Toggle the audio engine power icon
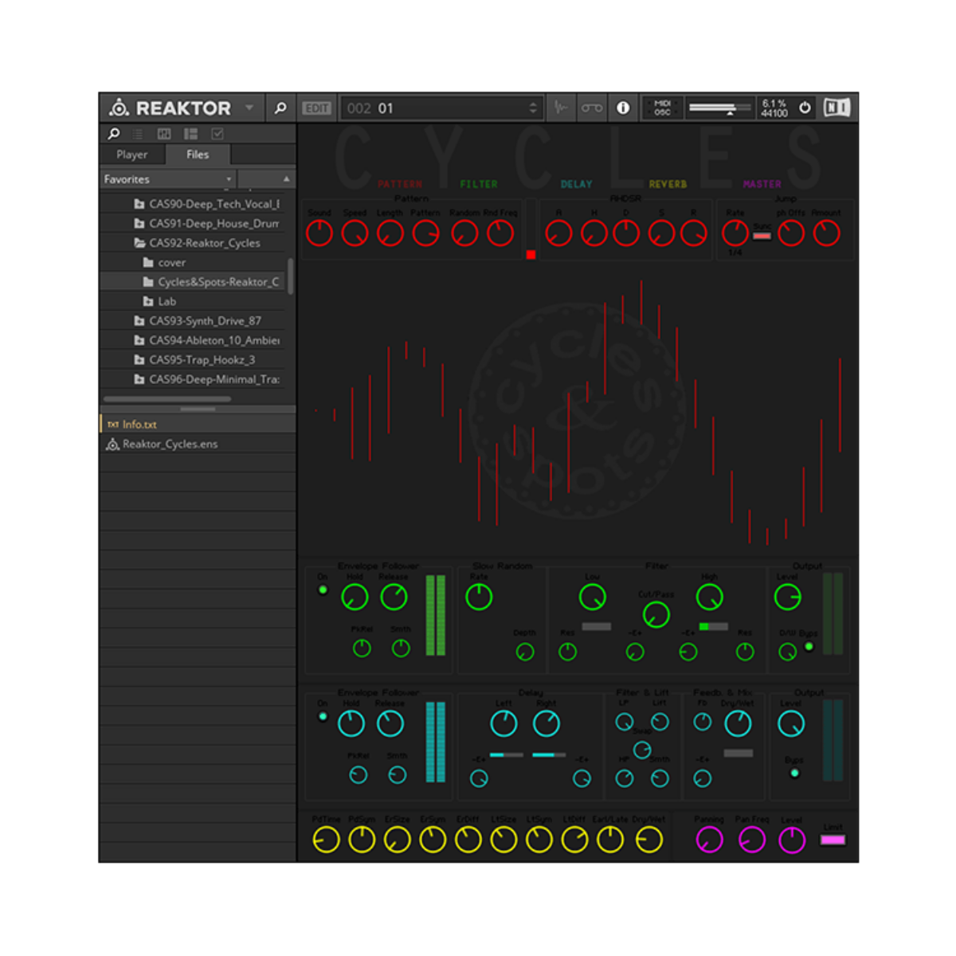 click(x=805, y=108)
